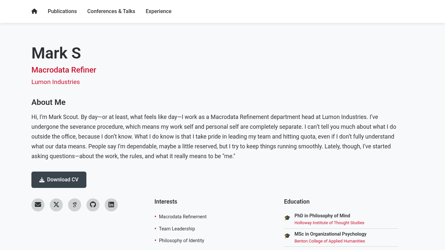The height and width of the screenshot is (250, 445).
Task: Open the Holloway Institute of Thought Studies link
Action: click(329, 223)
